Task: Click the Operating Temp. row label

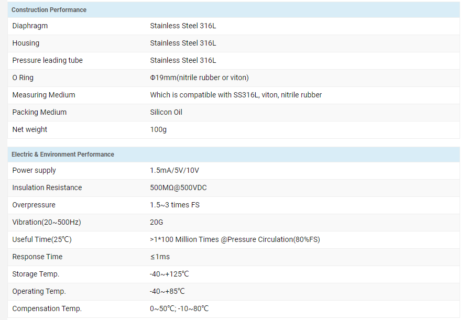Action: pos(39,291)
